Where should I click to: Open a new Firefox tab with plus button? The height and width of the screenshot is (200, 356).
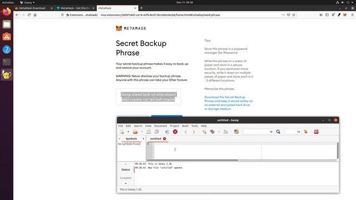coord(141,8)
